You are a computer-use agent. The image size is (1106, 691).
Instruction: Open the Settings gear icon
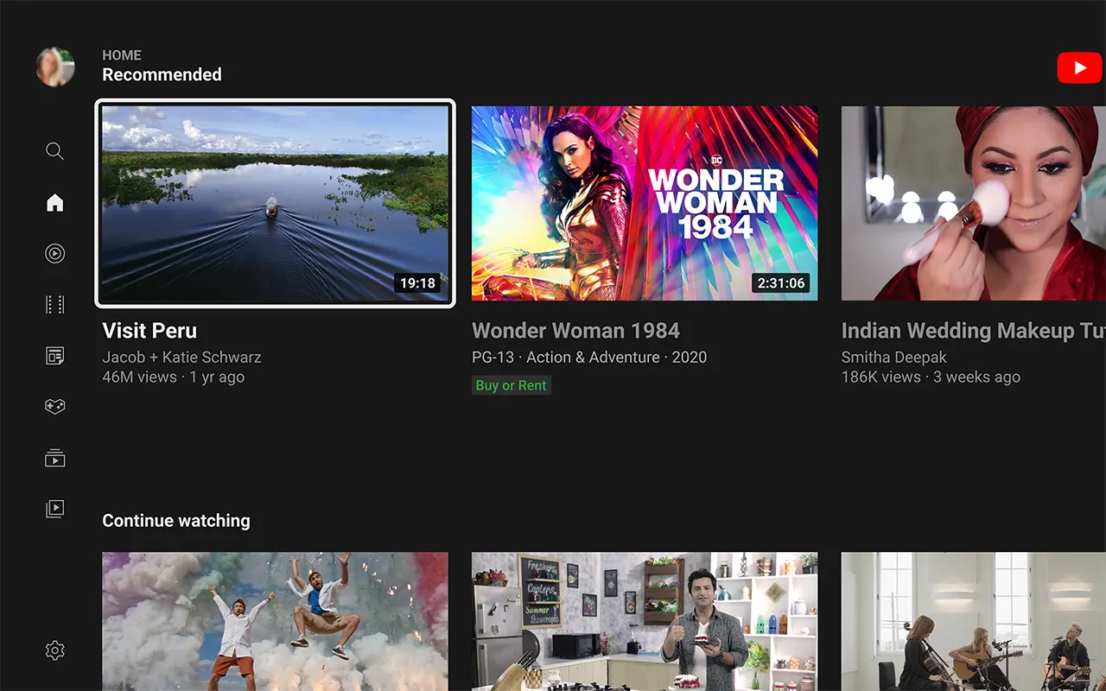click(54, 650)
